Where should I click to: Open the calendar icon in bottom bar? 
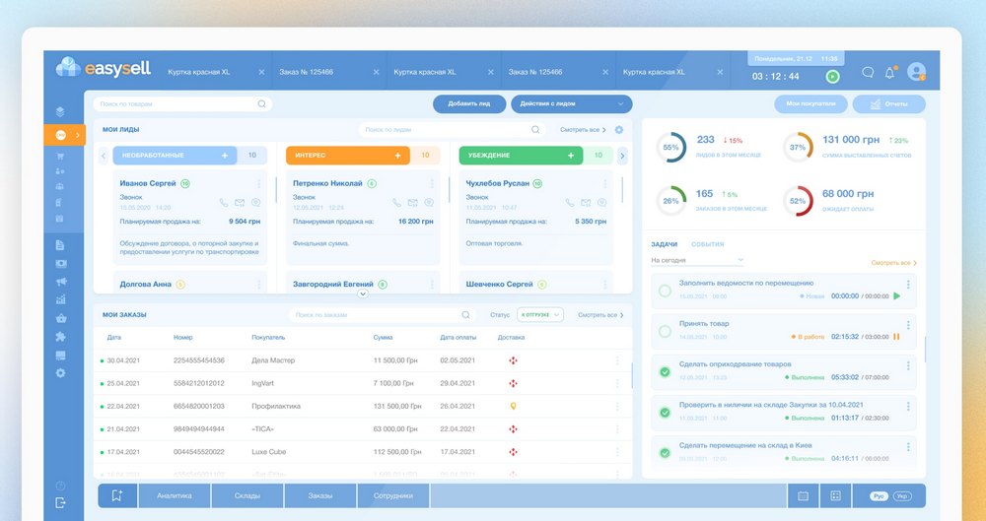tap(803, 495)
